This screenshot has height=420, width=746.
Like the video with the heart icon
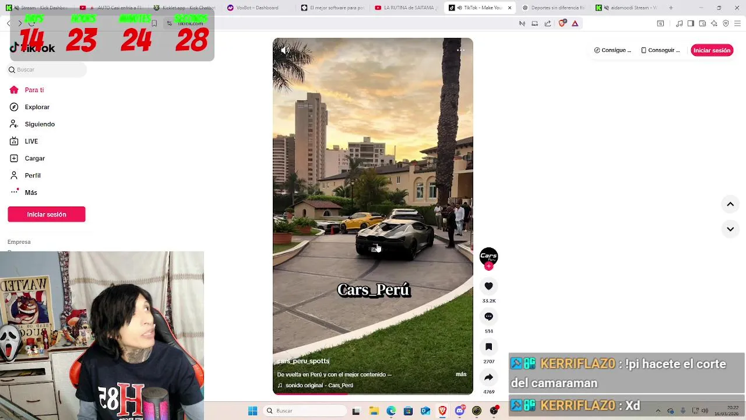(x=488, y=286)
